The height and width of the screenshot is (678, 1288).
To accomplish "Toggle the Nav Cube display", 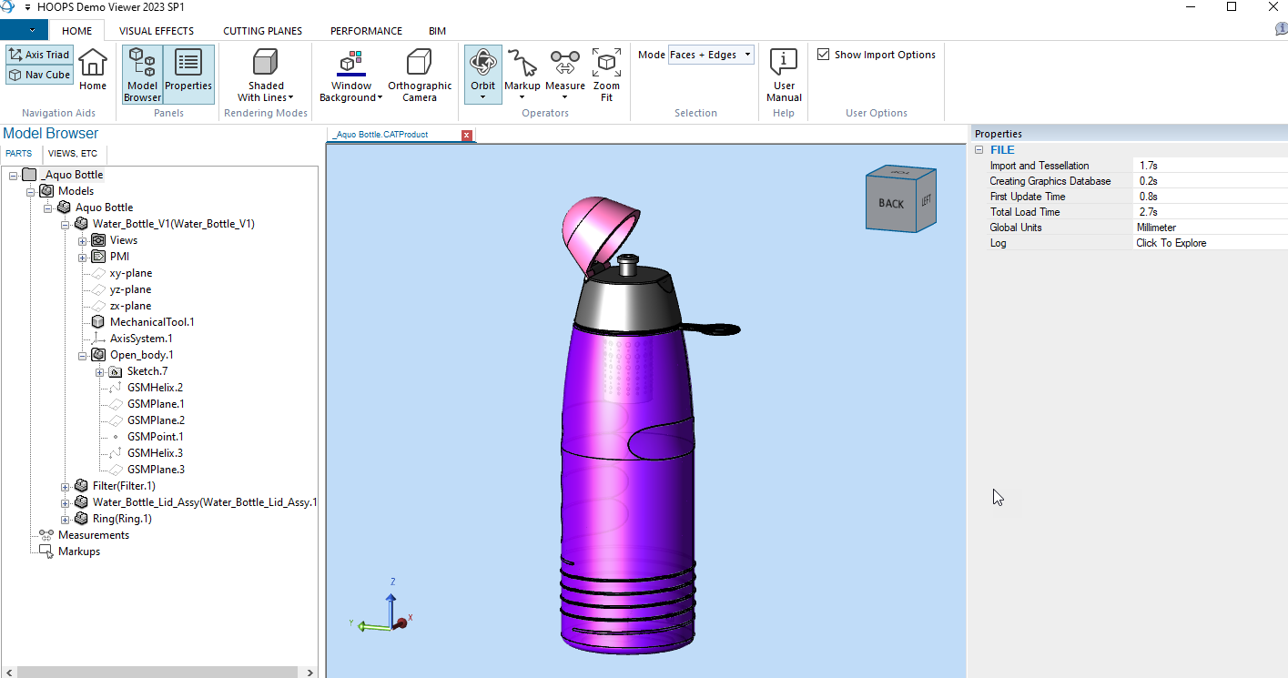I will [x=39, y=75].
